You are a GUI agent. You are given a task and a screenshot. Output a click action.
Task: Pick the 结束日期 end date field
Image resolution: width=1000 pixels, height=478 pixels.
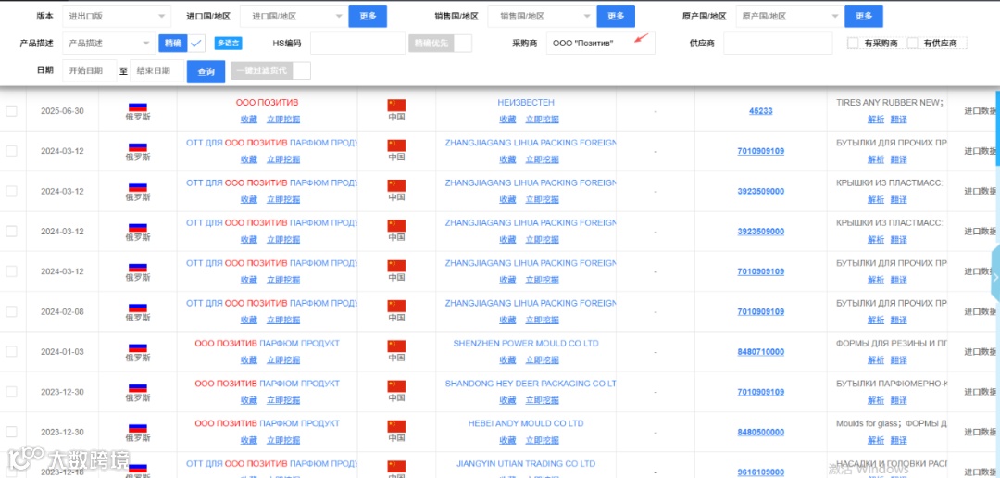point(156,71)
